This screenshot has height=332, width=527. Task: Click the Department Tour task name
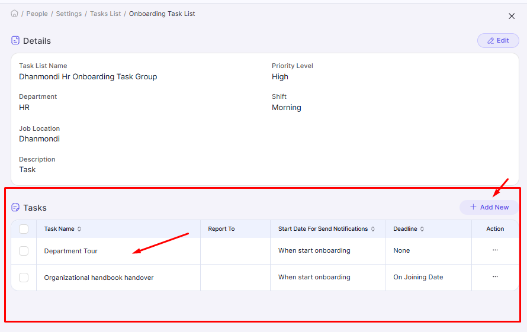[x=71, y=251]
